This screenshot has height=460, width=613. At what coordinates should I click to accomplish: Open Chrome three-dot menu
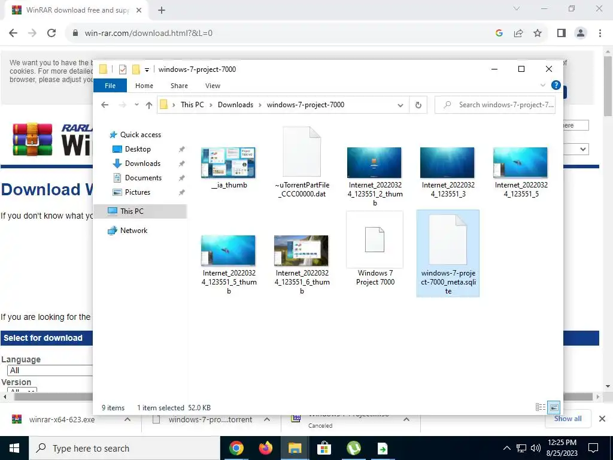tap(600, 34)
